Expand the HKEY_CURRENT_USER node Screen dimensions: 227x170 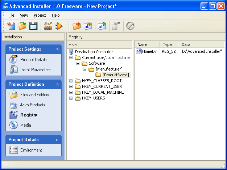[x=71, y=87]
